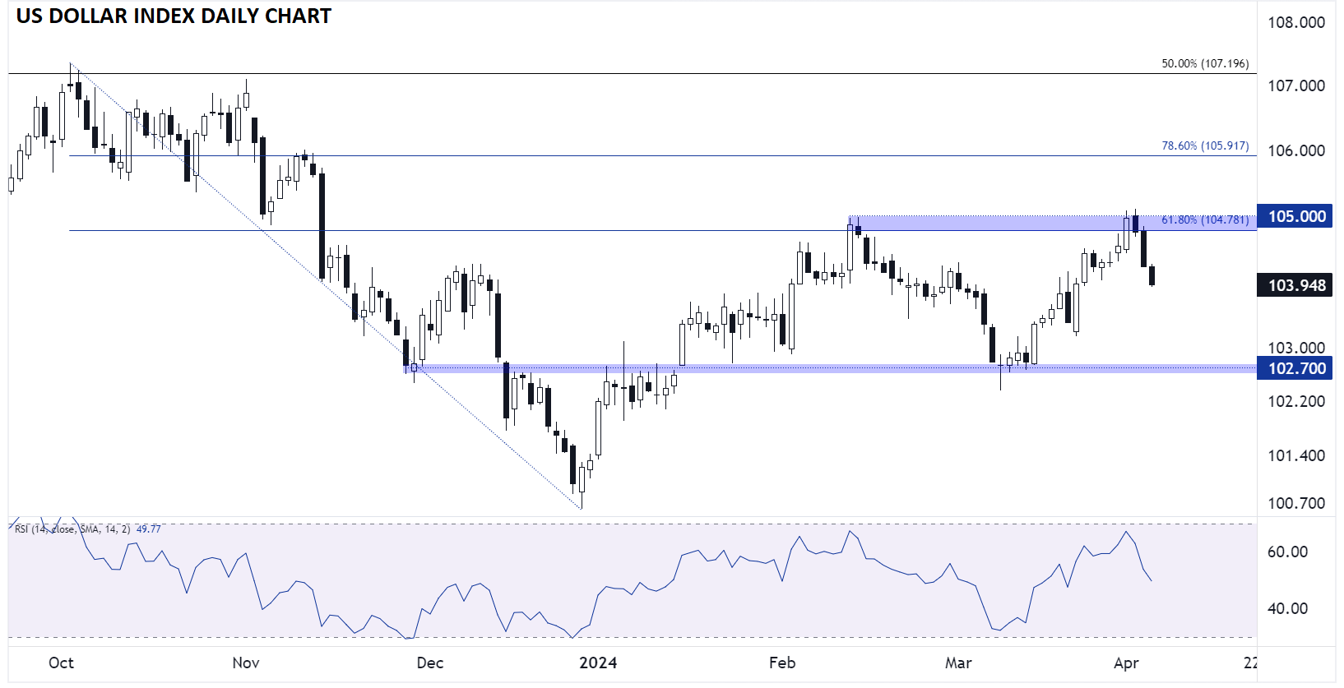Viewport: 1344px width, 688px height.
Task: Click the Oct date axis label
Action: pyautogui.click(x=61, y=663)
